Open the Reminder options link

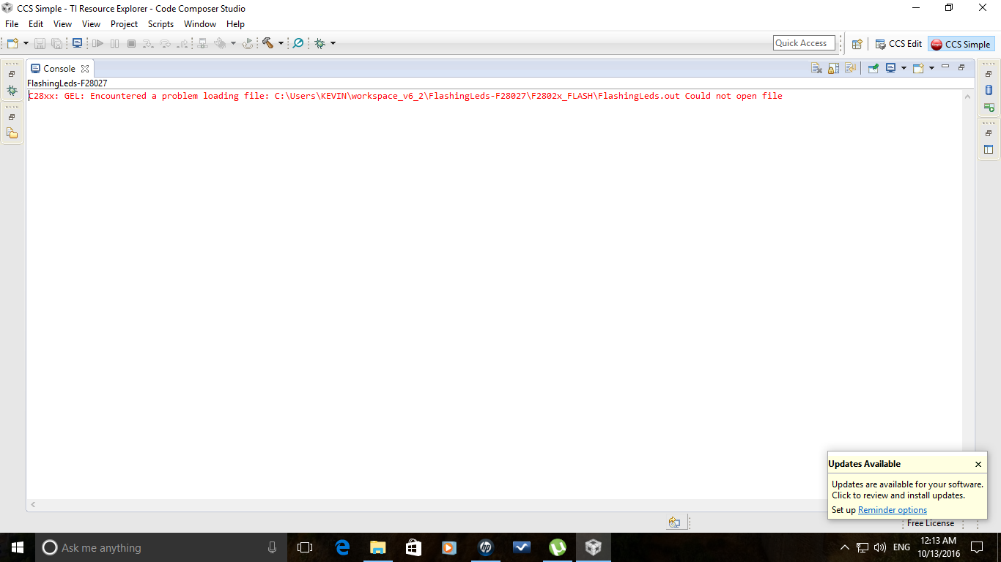893,510
